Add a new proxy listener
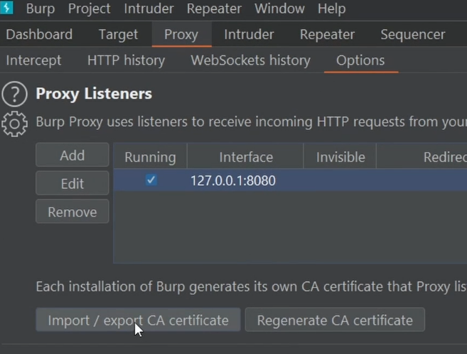Viewport: 467px width, 354px height. point(73,155)
